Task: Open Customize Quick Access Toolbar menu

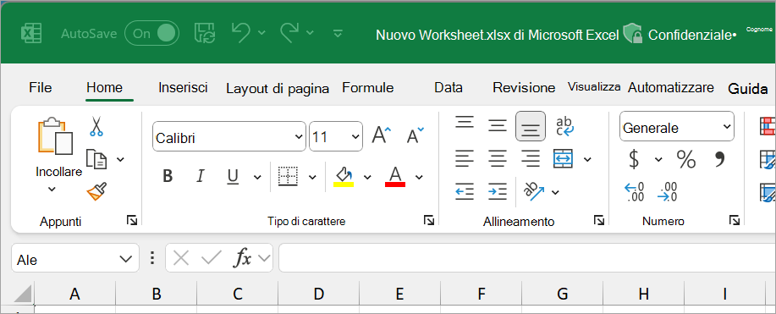Action: point(338,33)
